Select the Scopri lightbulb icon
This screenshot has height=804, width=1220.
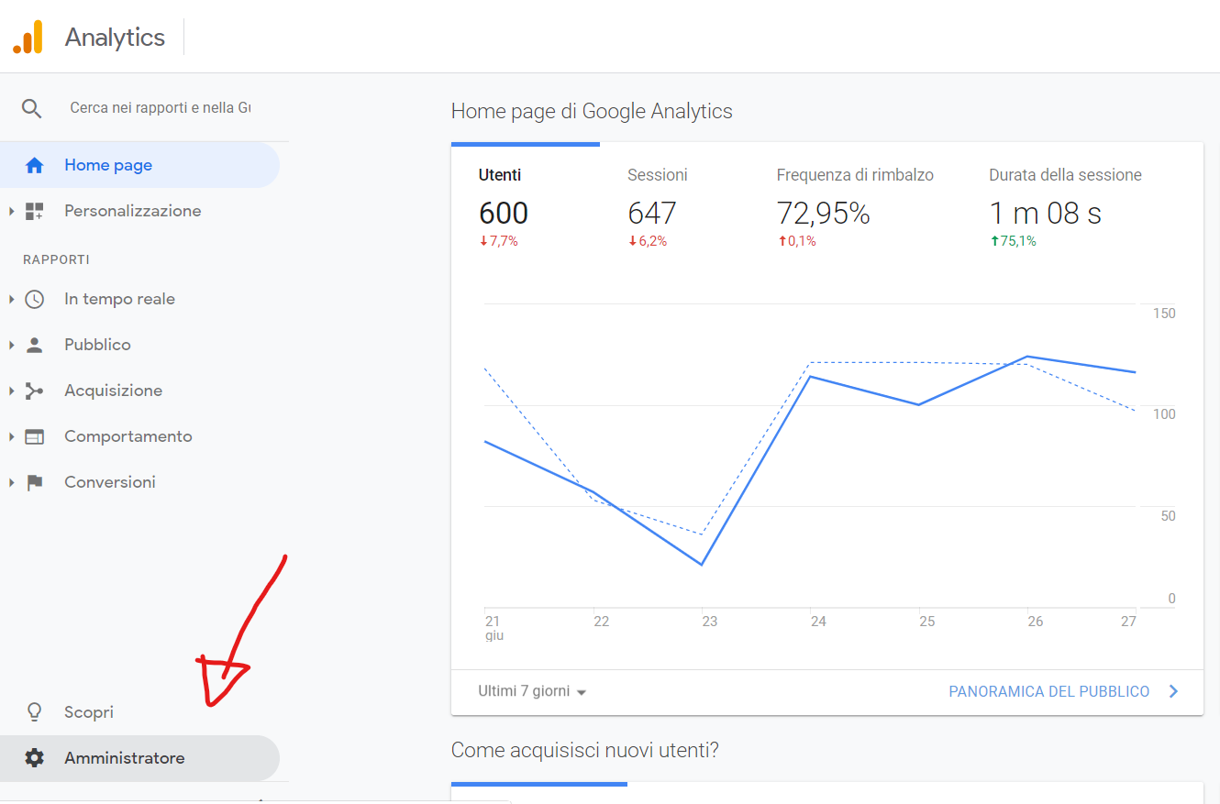34,711
